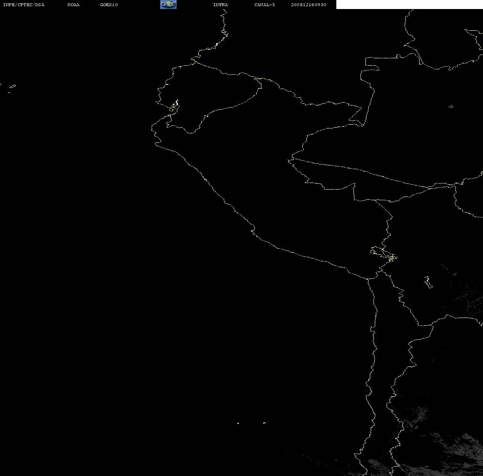Click the 200812160930 timestamp
Screen dimensions: 483x476
coord(308,5)
